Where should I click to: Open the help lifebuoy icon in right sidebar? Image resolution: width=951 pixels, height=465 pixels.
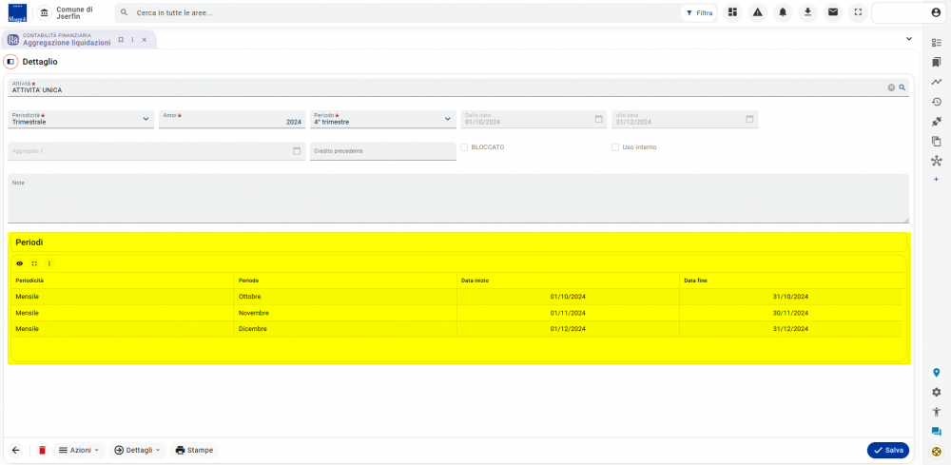click(x=937, y=451)
